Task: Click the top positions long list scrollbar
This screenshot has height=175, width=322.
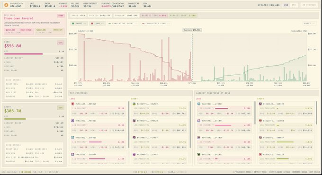Action: pyautogui.click(x=129, y=124)
